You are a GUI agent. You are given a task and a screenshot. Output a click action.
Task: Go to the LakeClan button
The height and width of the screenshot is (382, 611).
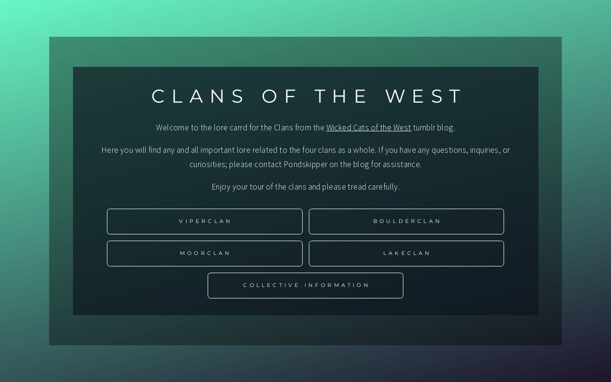coord(406,254)
